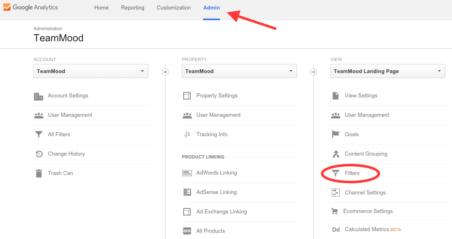The width and height of the screenshot is (452, 239).
Task: Switch to the Reporting tab
Action: pos(133,8)
